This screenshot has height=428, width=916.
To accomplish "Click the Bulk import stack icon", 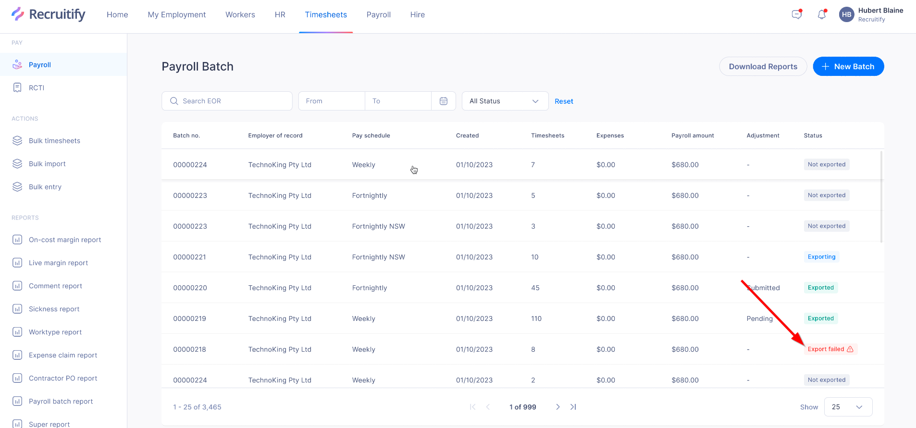I will click(x=17, y=163).
